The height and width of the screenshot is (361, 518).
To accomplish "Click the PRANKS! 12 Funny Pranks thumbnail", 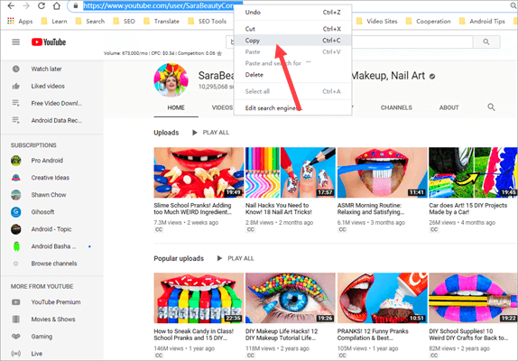I will click(383, 298).
